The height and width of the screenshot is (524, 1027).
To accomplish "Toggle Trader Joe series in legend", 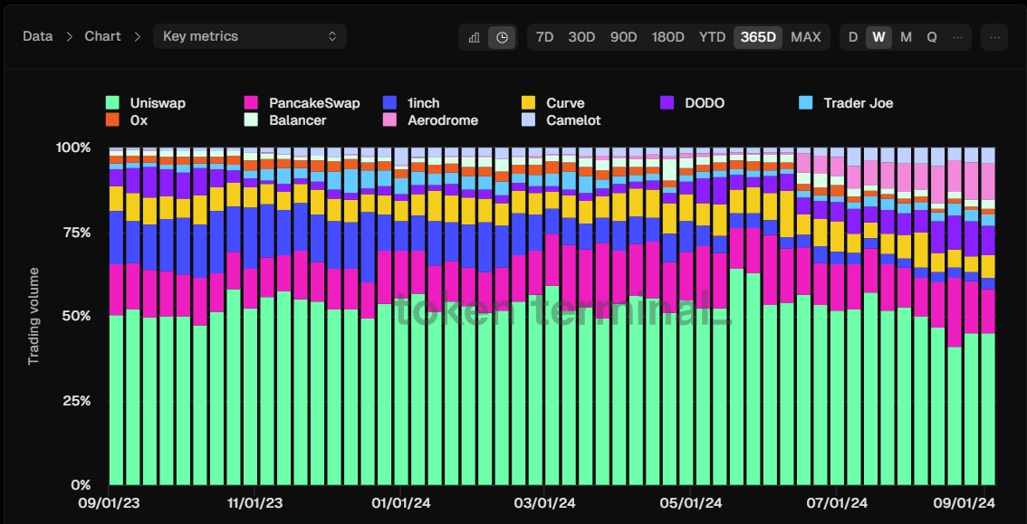I will (x=846, y=102).
